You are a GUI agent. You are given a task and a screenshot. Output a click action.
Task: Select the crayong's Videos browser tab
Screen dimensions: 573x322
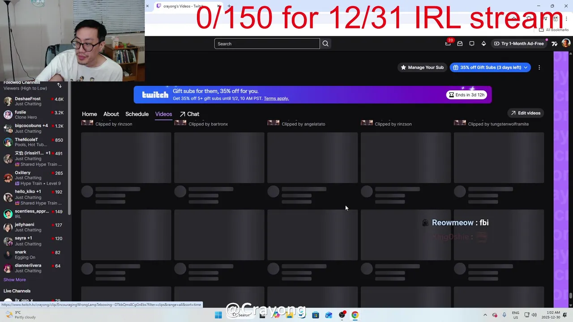[184, 6]
